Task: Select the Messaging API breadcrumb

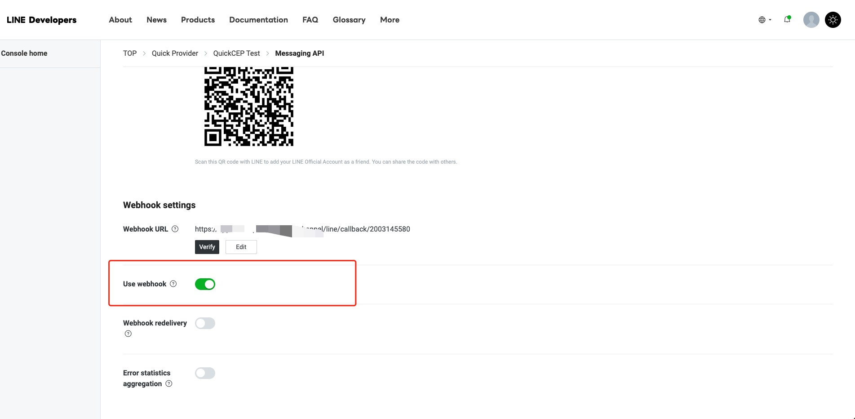Action: tap(299, 53)
